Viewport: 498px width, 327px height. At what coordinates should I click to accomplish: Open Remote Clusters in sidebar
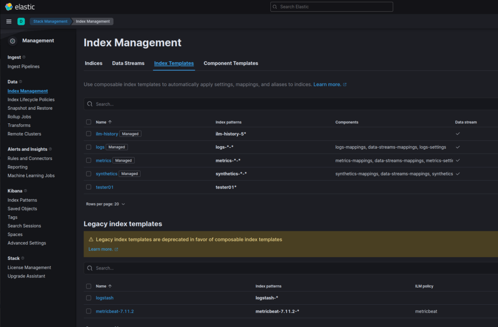point(24,134)
